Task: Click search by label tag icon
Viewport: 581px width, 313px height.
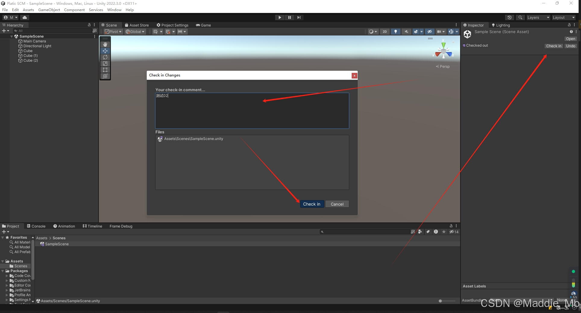Action: [428, 232]
